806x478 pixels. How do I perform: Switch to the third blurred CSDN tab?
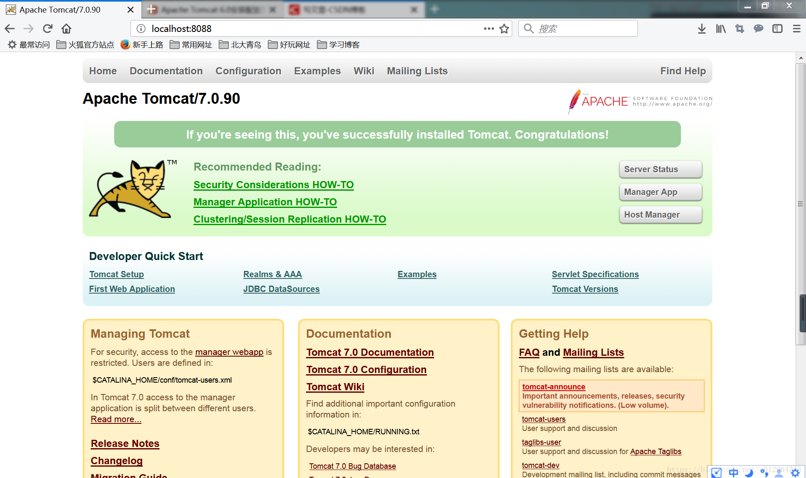pos(355,10)
